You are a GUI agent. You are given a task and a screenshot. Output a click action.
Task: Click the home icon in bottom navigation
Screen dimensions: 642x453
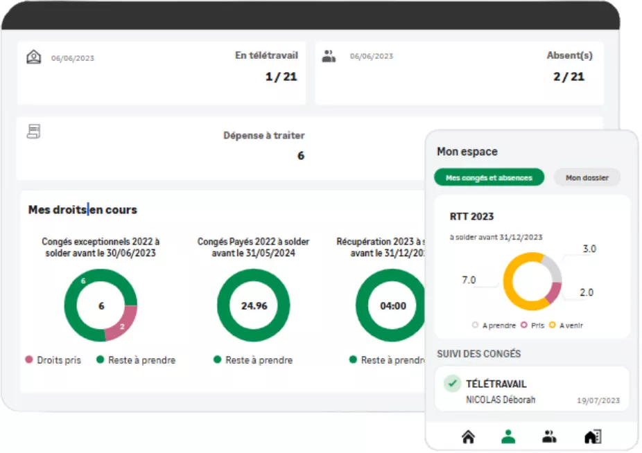tap(468, 436)
